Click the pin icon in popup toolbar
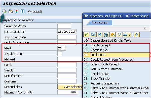 pyautogui.click(x=136, y=35)
